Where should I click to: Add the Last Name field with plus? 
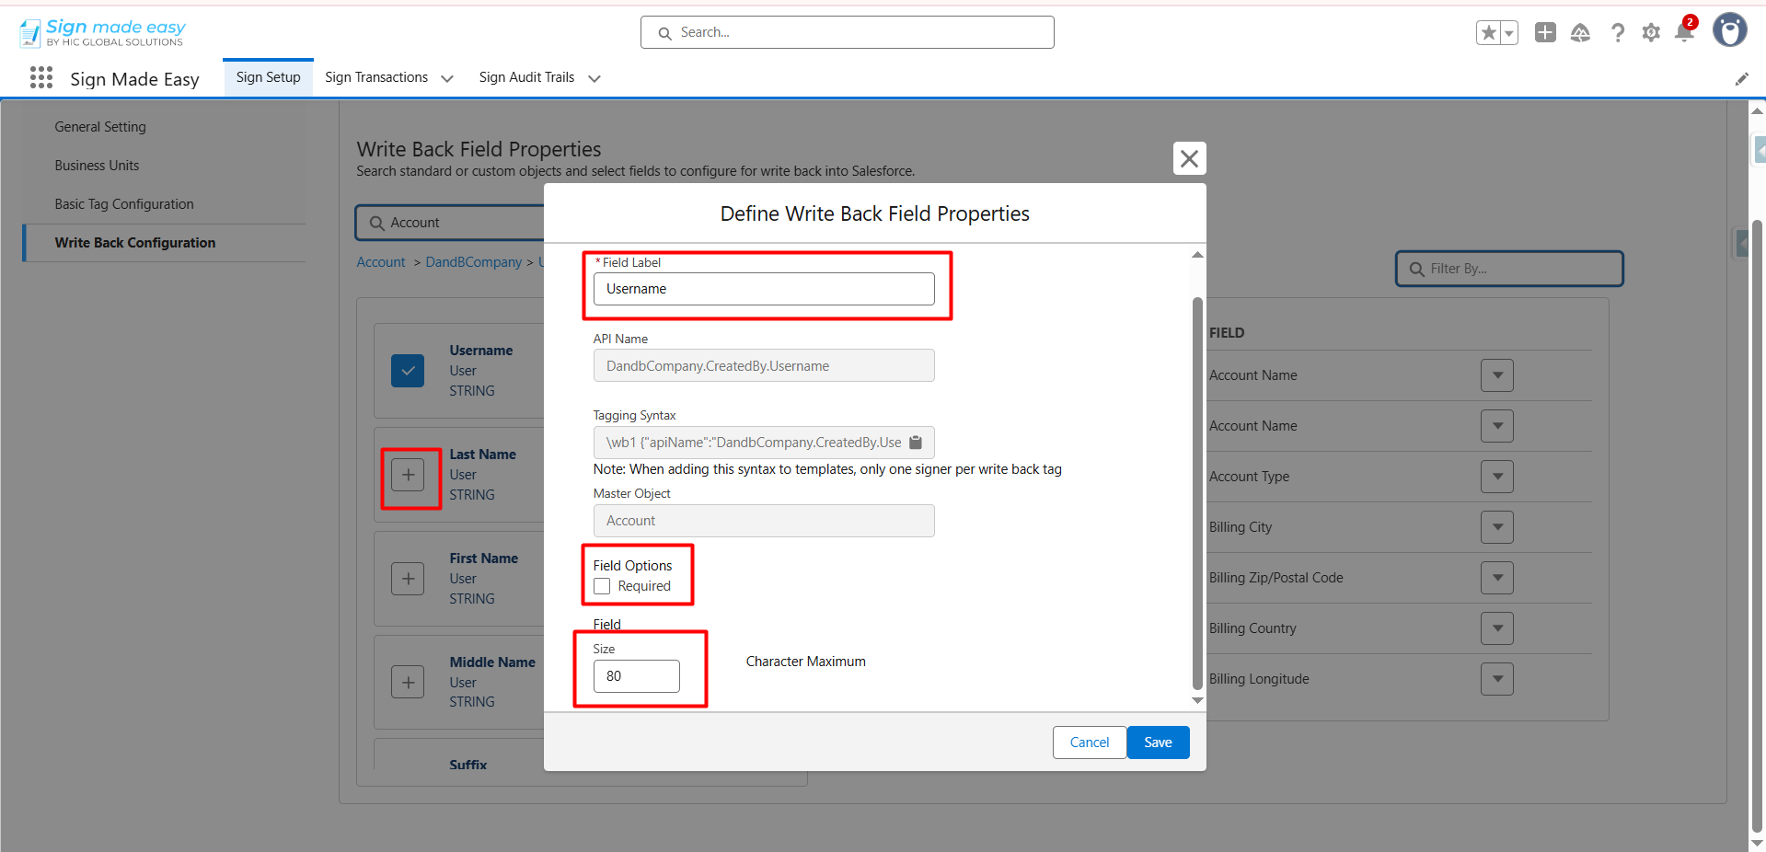408,475
